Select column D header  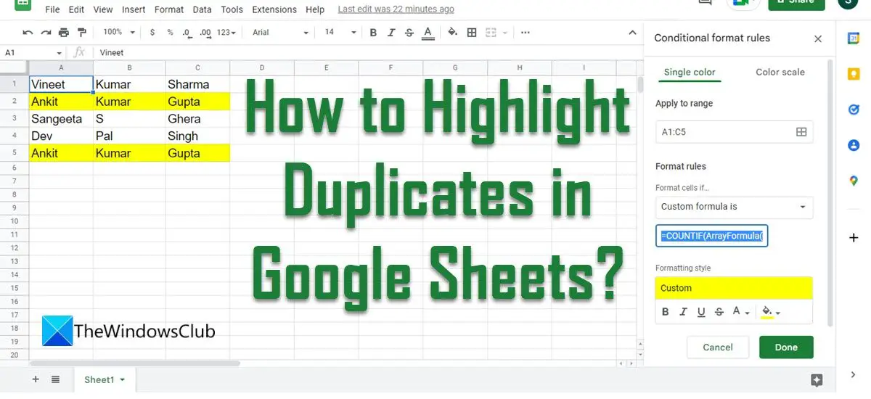[x=262, y=68]
